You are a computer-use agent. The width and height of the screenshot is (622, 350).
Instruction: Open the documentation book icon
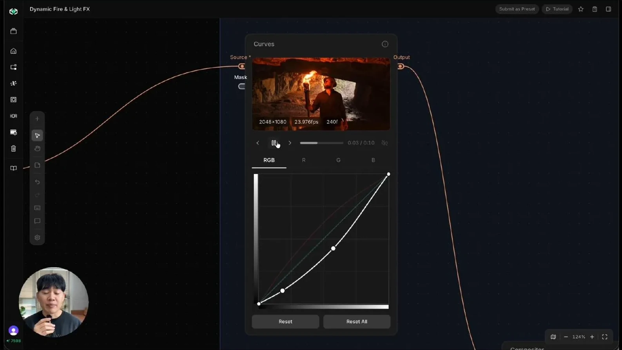click(x=13, y=168)
